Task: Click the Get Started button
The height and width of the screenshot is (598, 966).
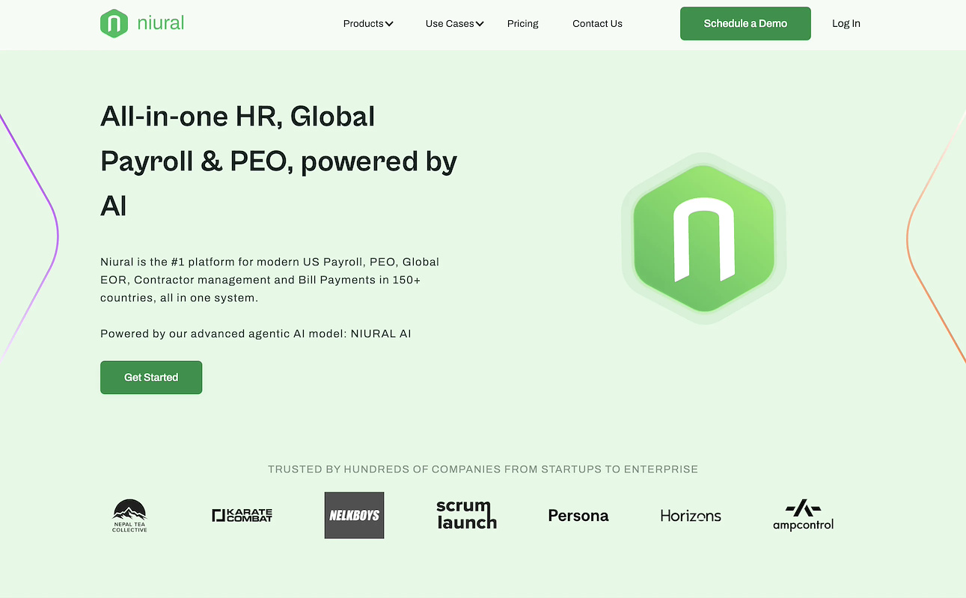Action: (x=151, y=377)
